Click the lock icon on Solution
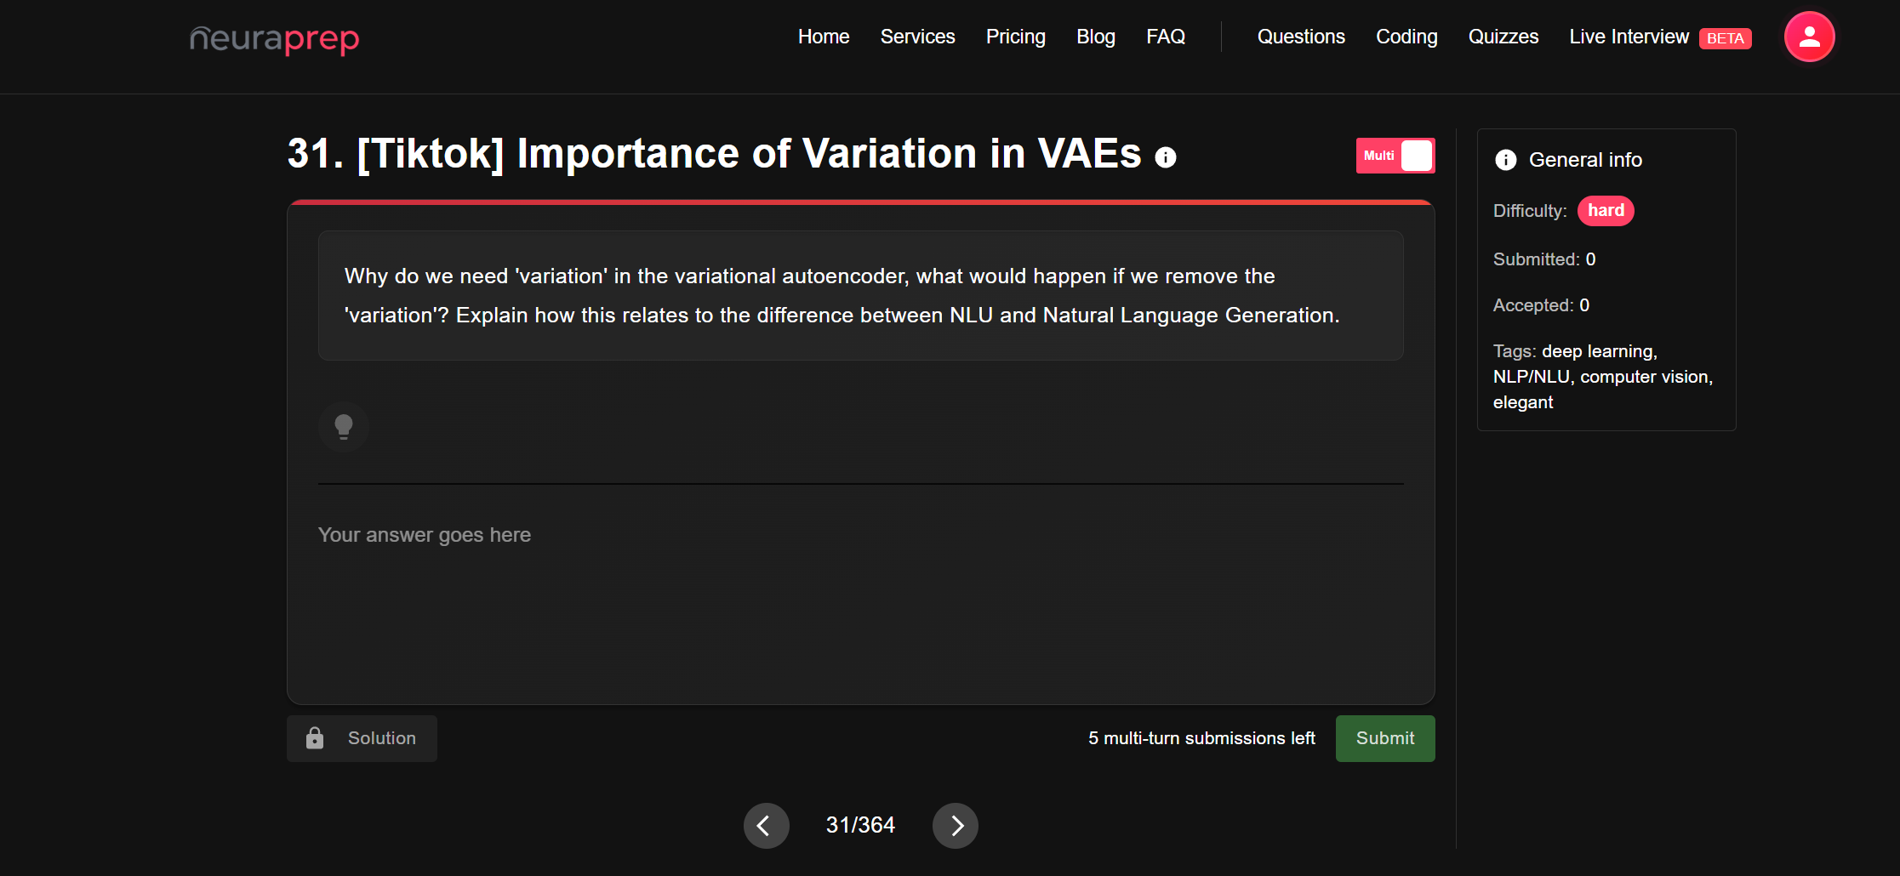The width and height of the screenshot is (1900, 876). (315, 738)
